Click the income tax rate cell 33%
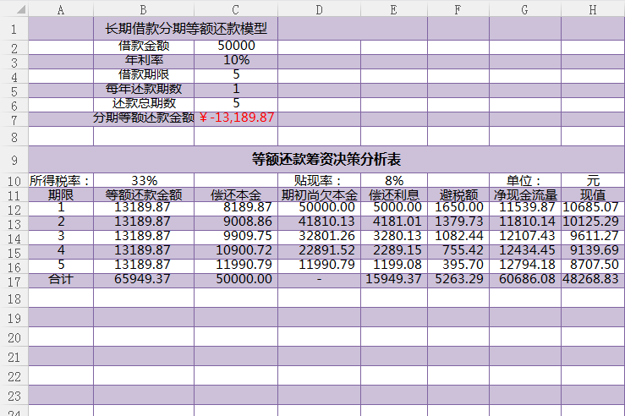 144,181
